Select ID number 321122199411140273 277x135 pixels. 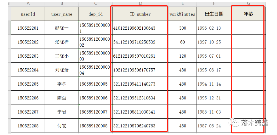click(140, 84)
